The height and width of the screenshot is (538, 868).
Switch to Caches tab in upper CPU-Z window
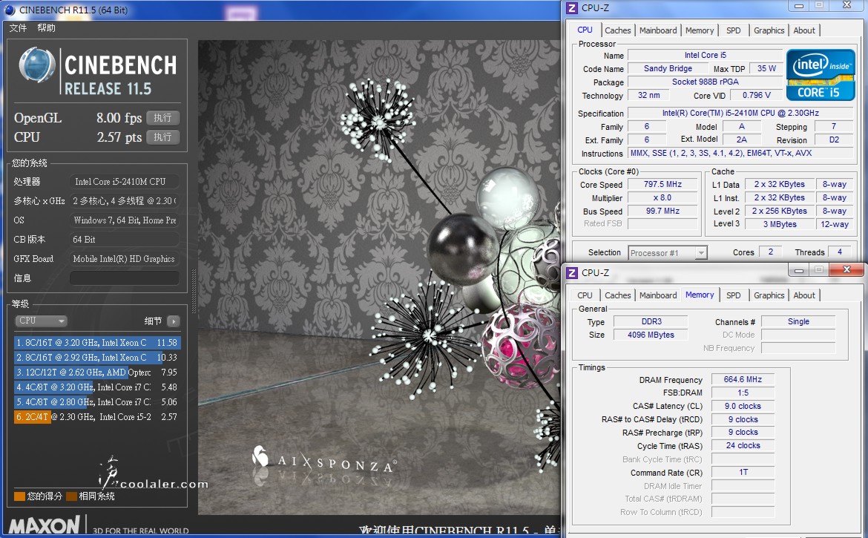click(x=617, y=30)
